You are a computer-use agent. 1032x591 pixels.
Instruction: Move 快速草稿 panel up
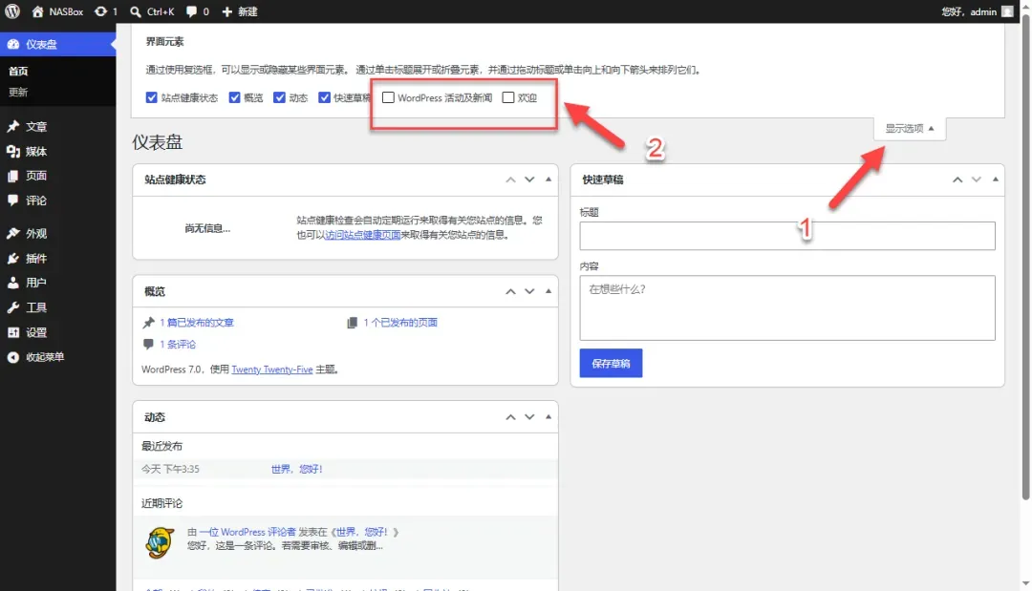click(x=957, y=179)
